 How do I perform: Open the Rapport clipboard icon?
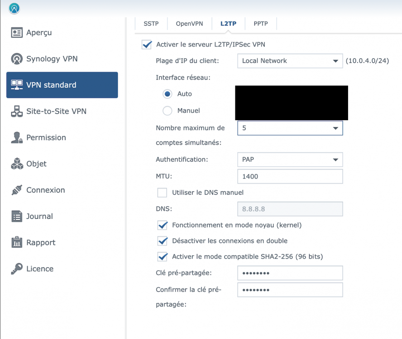(x=17, y=242)
